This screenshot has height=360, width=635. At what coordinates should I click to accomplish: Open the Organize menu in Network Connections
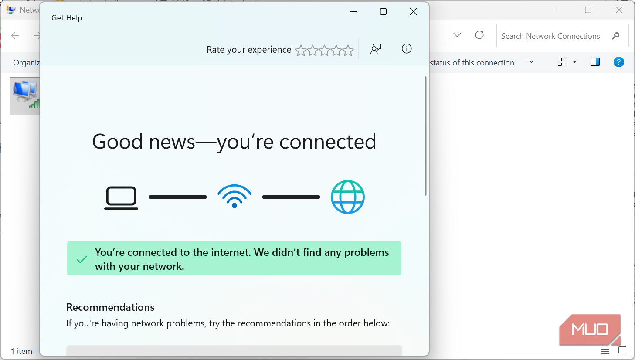[x=26, y=63]
